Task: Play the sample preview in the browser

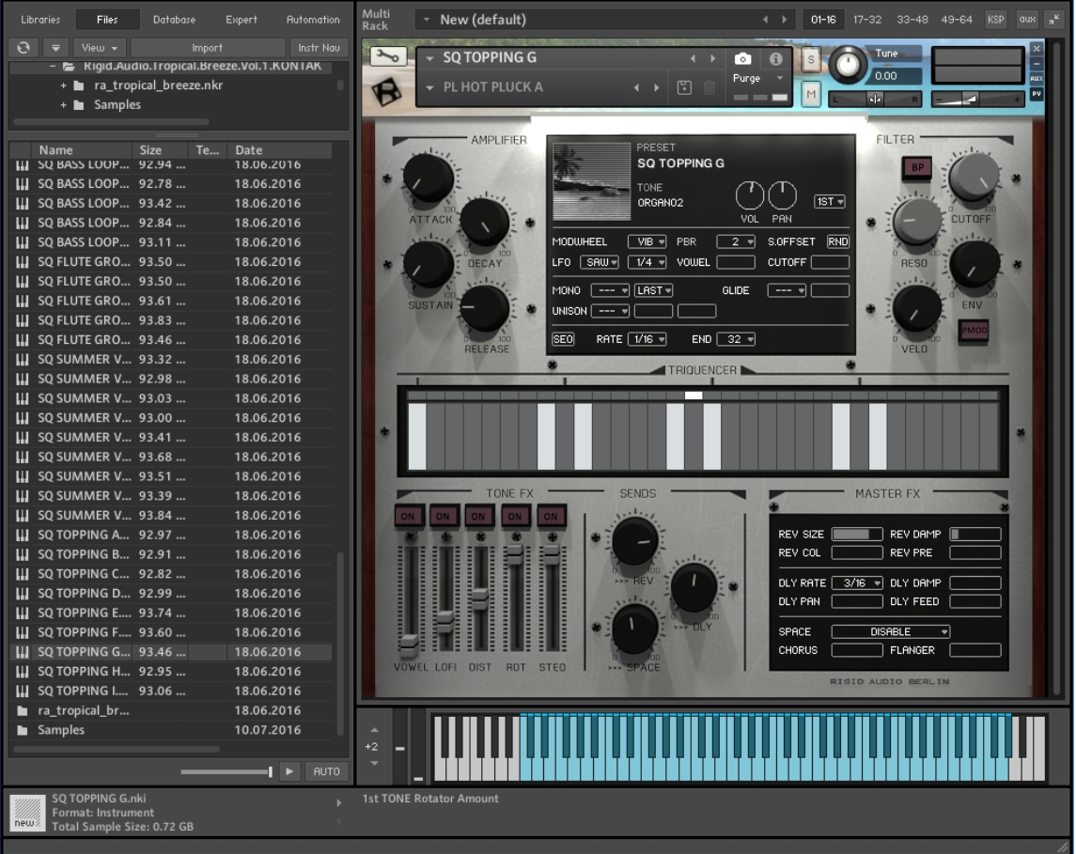Action: click(x=289, y=771)
